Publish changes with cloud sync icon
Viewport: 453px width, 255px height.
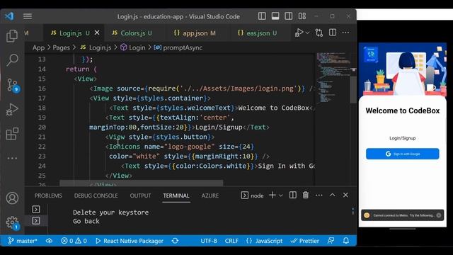point(49,241)
